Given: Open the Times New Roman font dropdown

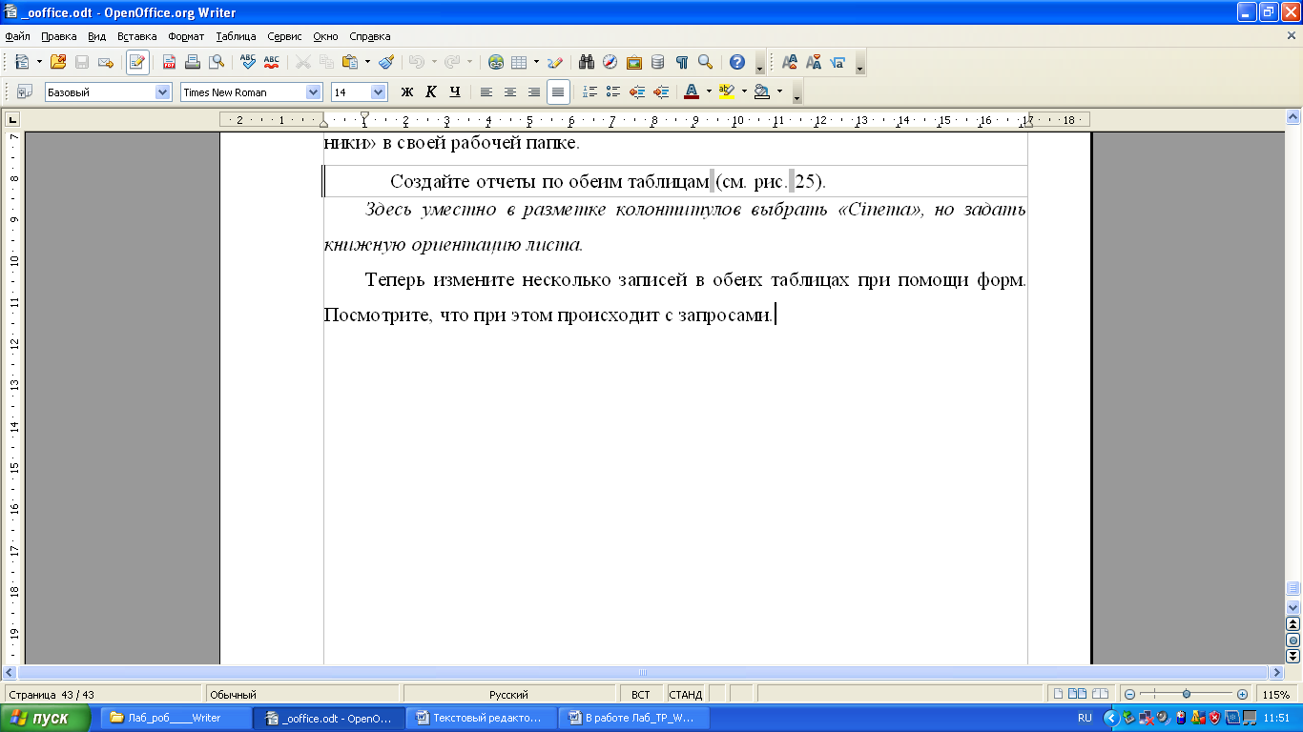Looking at the screenshot, I should 313,92.
